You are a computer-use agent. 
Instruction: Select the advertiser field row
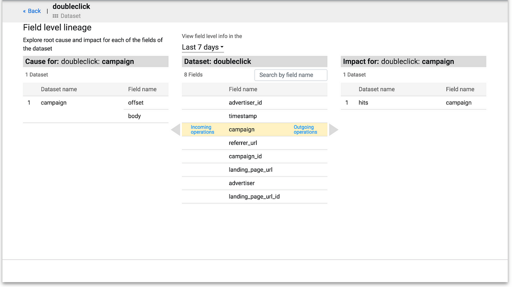[x=254, y=183]
